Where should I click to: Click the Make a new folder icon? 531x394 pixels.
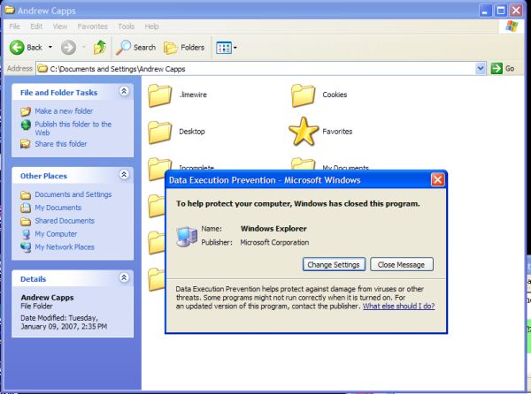pyautogui.click(x=26, y=111)
